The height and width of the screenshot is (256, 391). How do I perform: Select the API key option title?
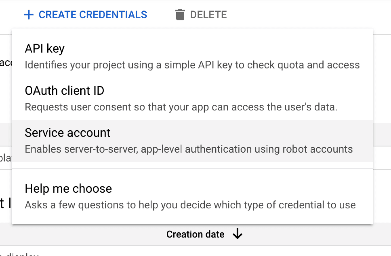point(45,49)
